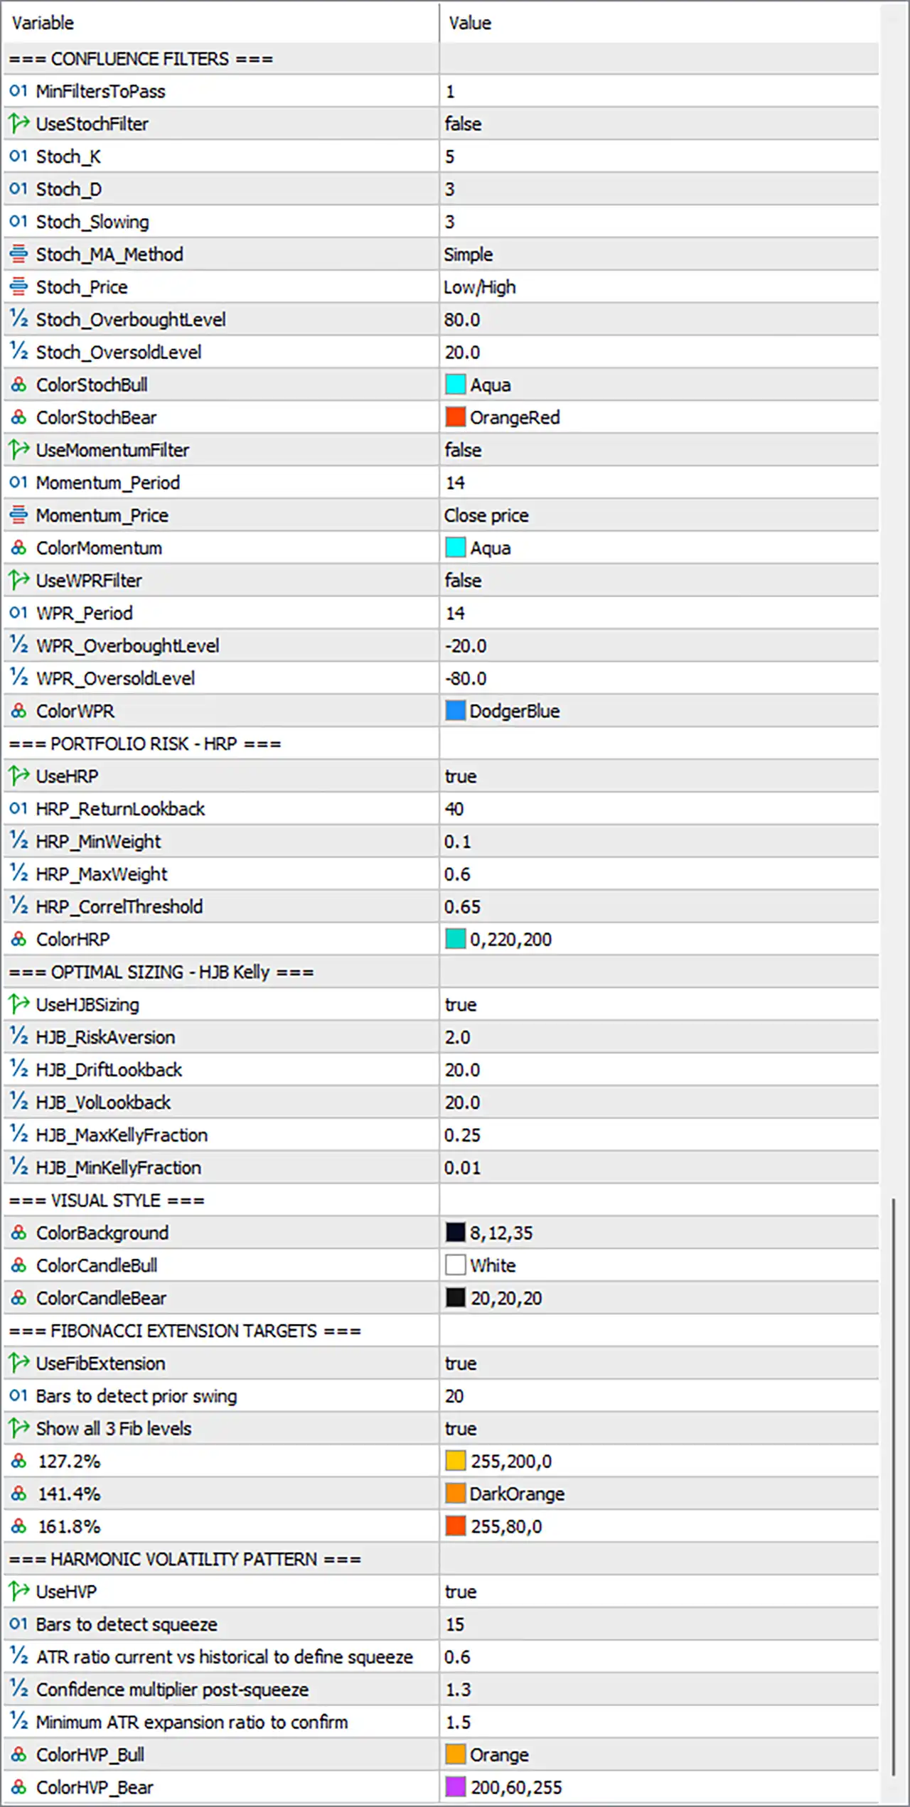Click the double icon beside HJB_RiskAversion
Screen dimensions: 910x1807
[x=18, y=1037]
